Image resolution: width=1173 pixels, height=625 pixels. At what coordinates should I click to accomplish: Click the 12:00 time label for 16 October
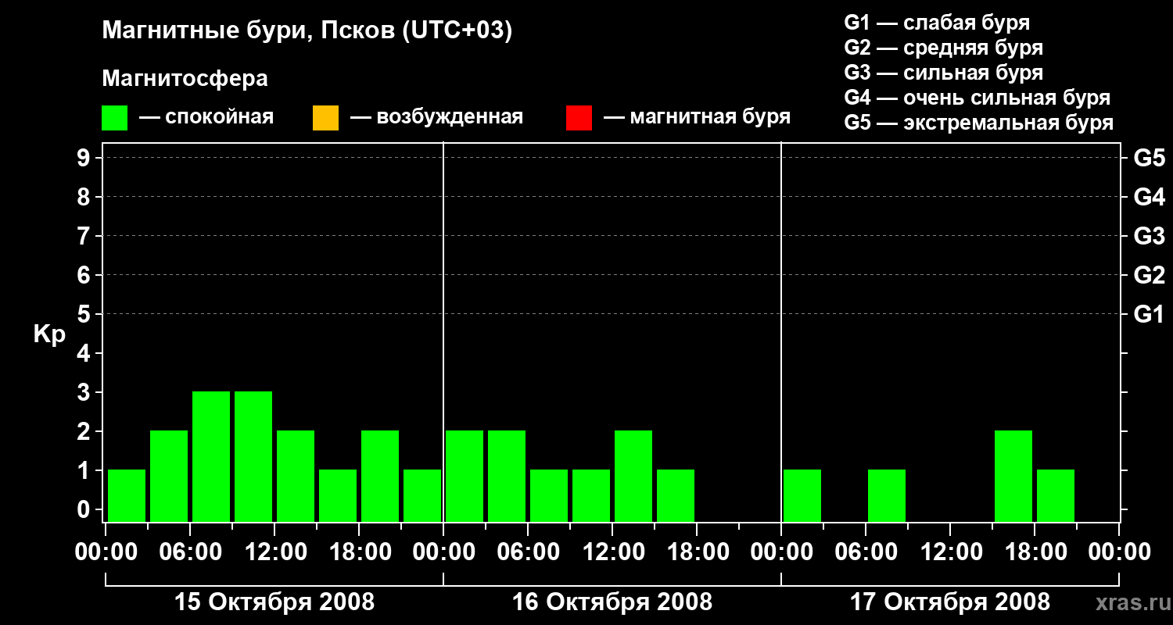612,552
